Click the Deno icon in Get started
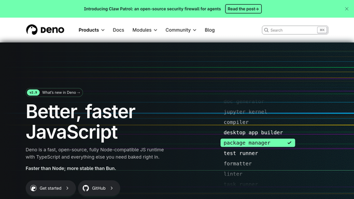This screenshot has width=354, height=199. [x=33, y=188]
